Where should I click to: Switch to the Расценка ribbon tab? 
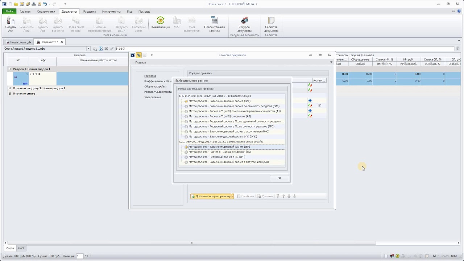coord(90,12)
